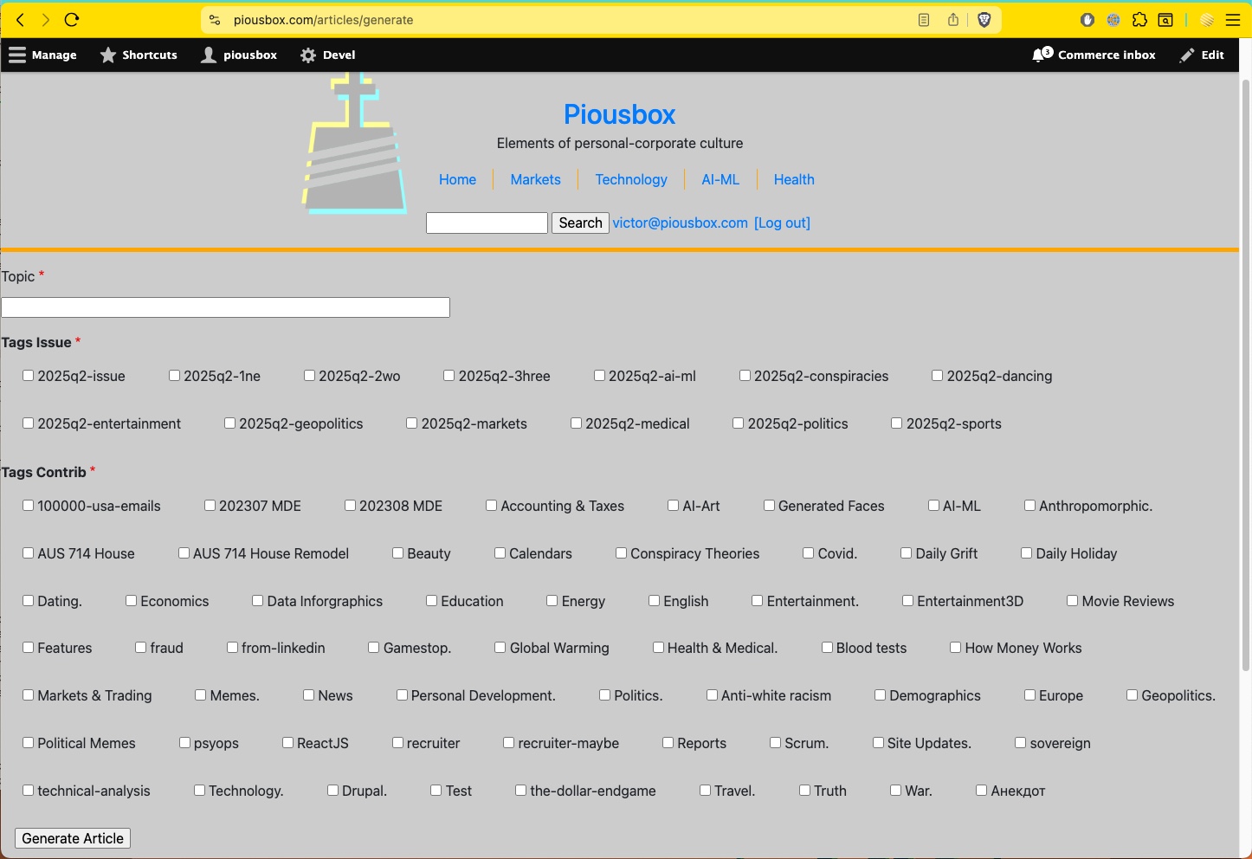Open the browser extensions puzzle icon
Image resolution: width=1252 pixels, height=859 pixels.
tap(1140, 19)
